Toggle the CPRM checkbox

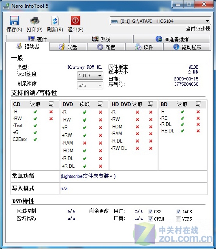point(150,219)
